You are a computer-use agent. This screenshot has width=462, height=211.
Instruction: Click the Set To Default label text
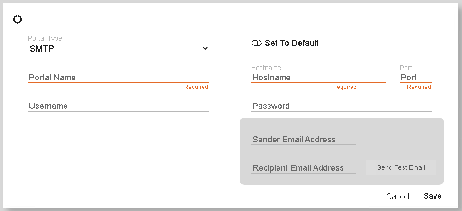click(x=292, y=43)
